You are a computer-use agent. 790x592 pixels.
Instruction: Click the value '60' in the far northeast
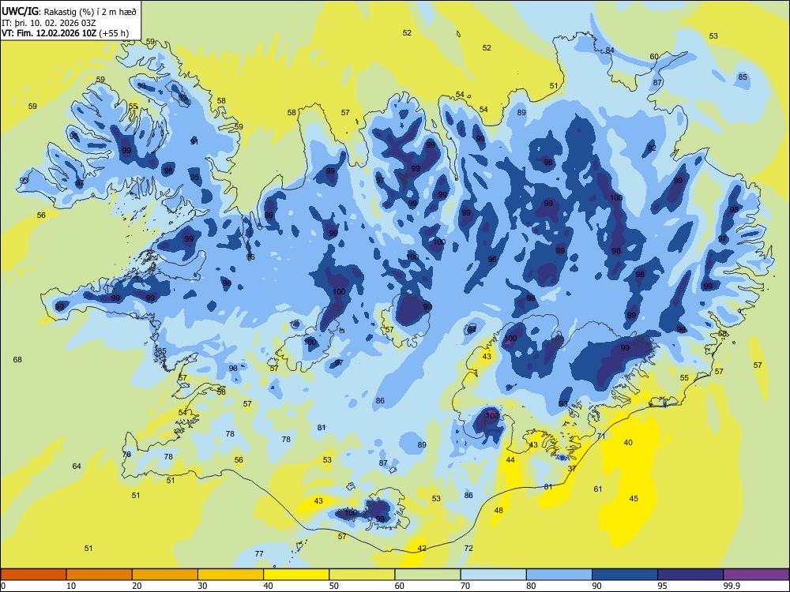[654, 56]
